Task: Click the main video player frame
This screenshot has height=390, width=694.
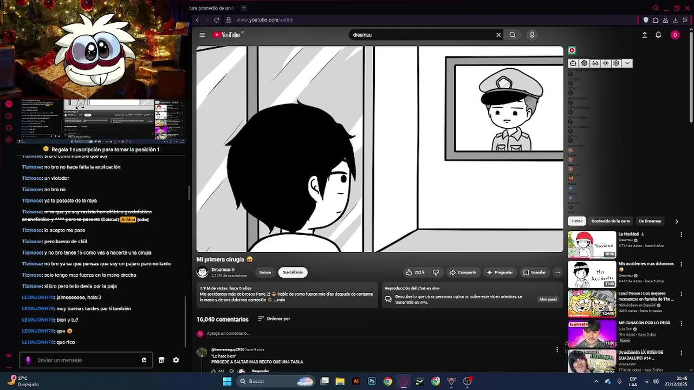Action: pyautogui.click(x=380, y=149)
